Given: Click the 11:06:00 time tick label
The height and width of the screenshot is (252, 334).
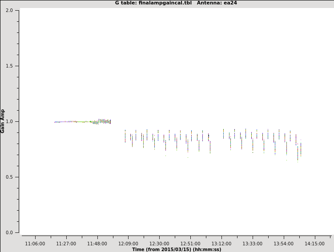Looking at the screenshot, I should click(35, 244).
